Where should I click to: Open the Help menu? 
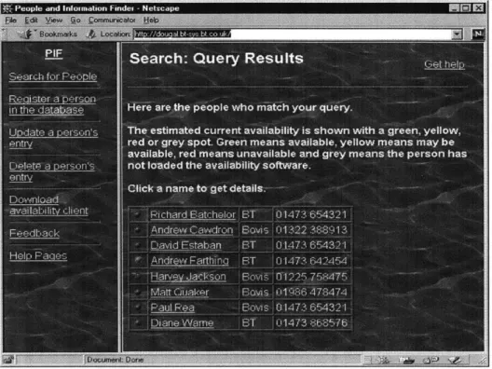click(x=151, y=20)
